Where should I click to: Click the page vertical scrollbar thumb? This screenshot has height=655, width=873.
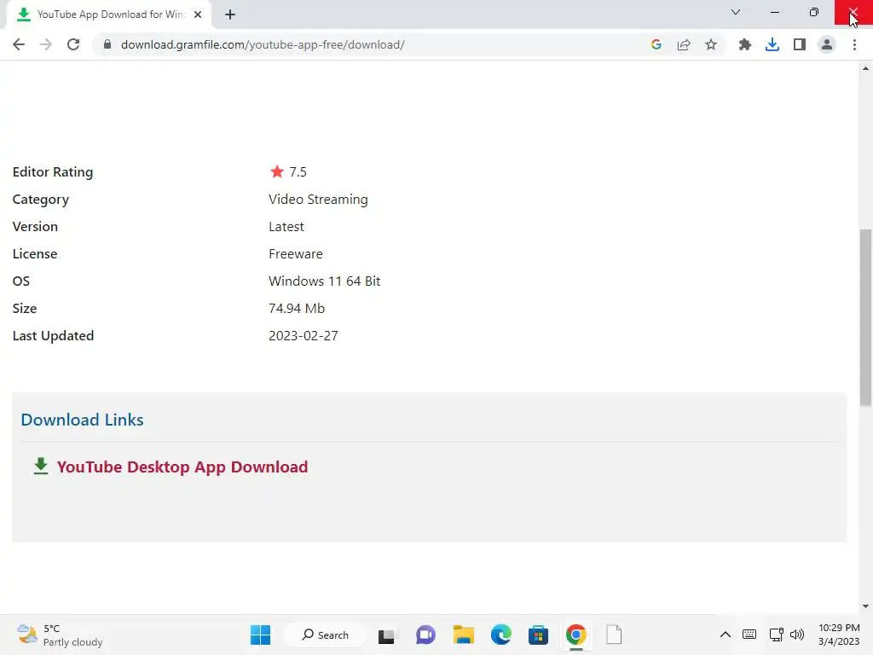[865, 317]
